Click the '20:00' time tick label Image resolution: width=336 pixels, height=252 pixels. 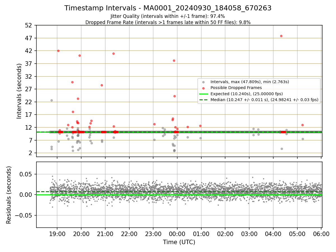(x=81, y=234)
